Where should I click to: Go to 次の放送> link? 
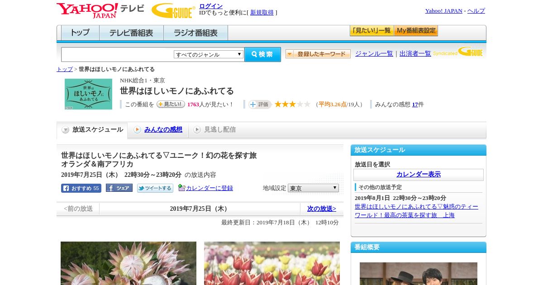pyautogui.click(x=322, y=209)
